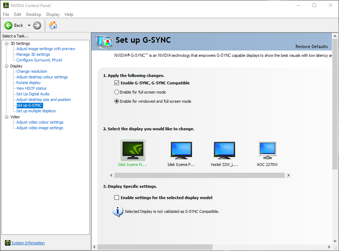
Task: Open Set Up Digital Audio
Action: (33, 94)
